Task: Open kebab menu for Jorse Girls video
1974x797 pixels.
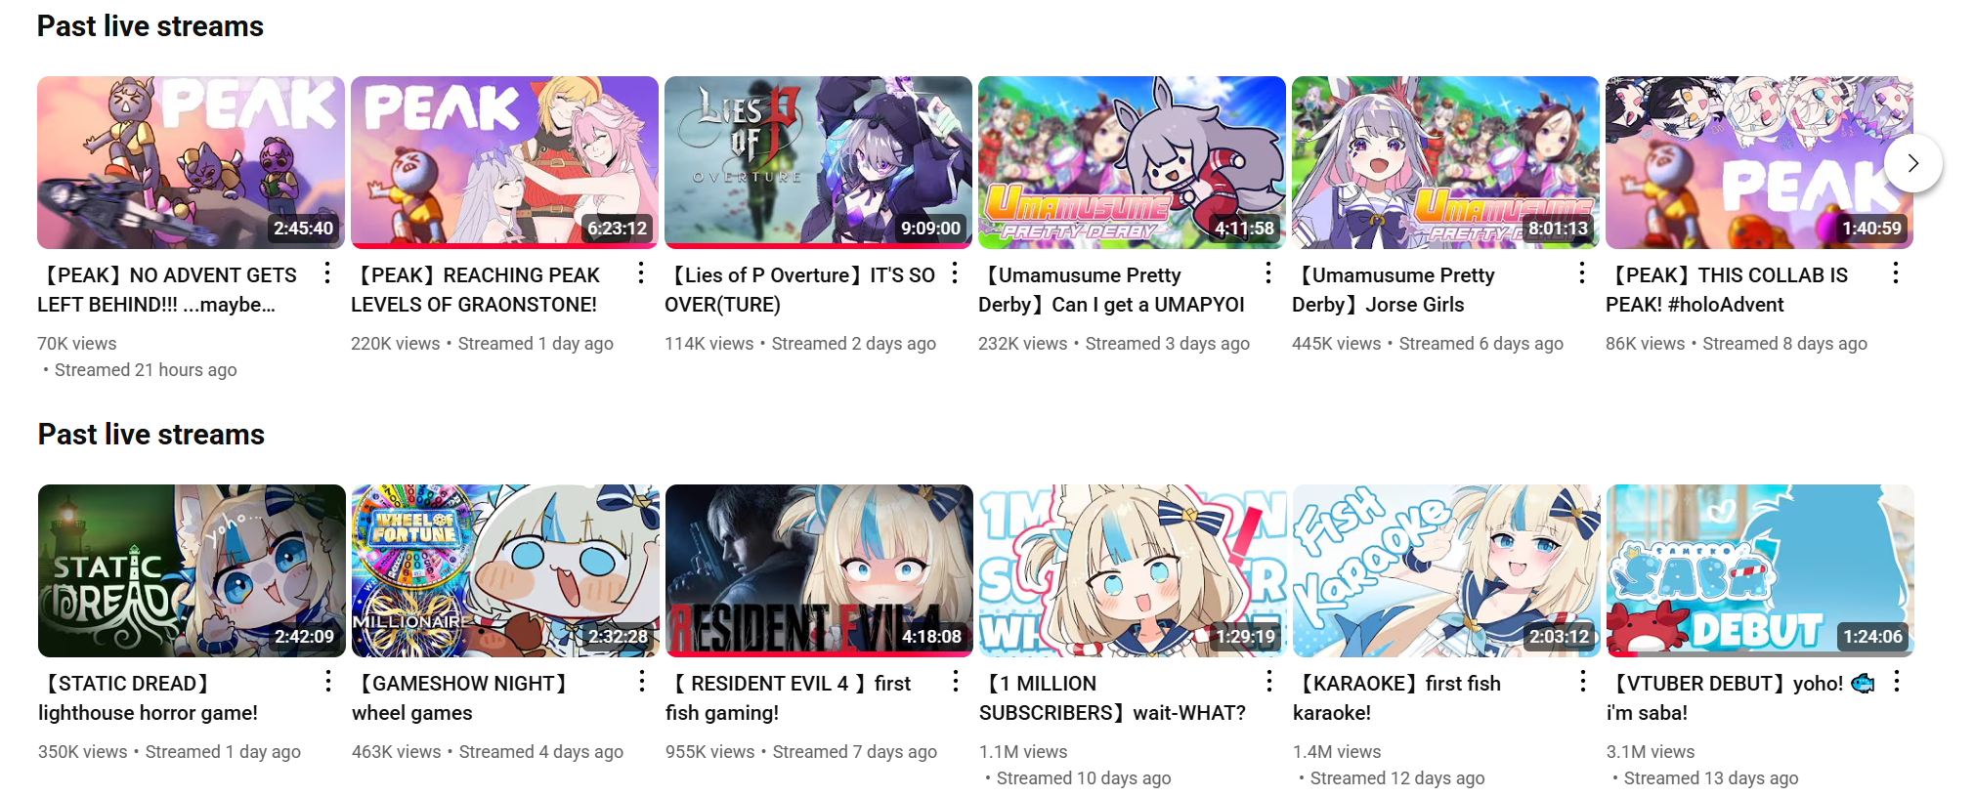Action: coord(1582,273)
